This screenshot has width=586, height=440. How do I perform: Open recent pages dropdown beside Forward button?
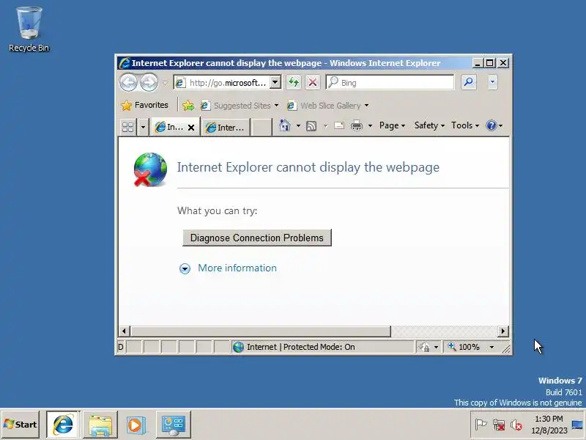tap(165, 83)
